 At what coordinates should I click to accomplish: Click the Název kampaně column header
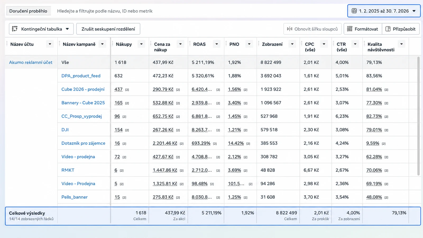pos(79,44)
